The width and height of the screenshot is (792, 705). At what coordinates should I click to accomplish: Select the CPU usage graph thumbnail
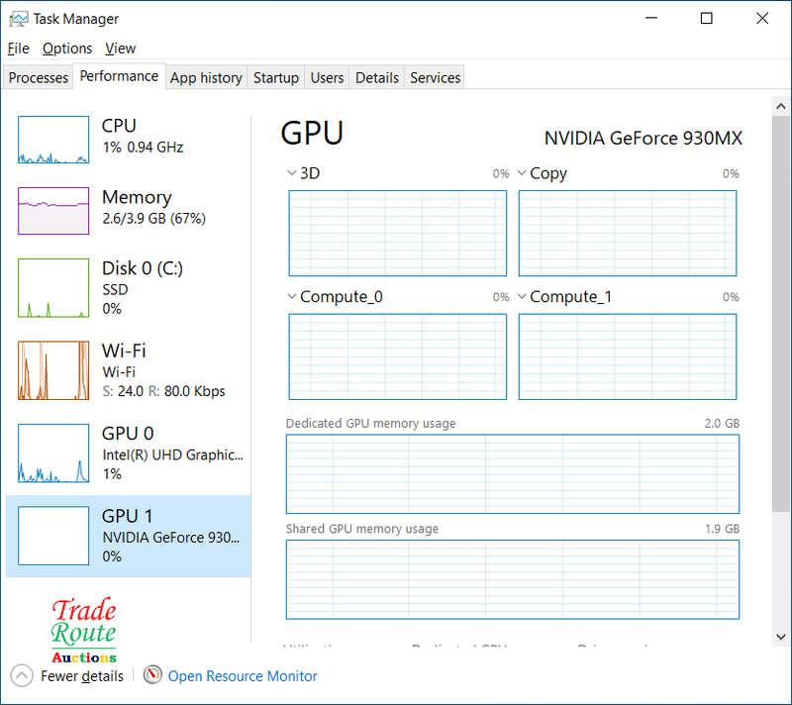(53, 140)
